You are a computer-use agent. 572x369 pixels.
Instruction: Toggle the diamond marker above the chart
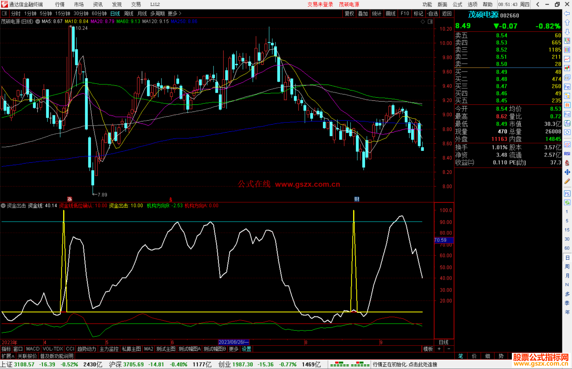423,21
